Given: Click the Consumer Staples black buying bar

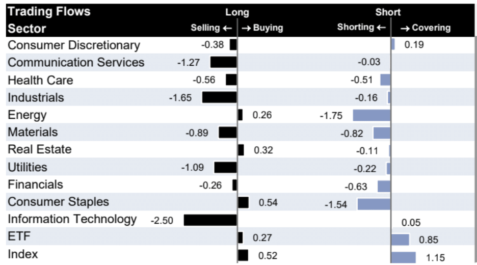Looking at the screenshot, I should [244, 202].
